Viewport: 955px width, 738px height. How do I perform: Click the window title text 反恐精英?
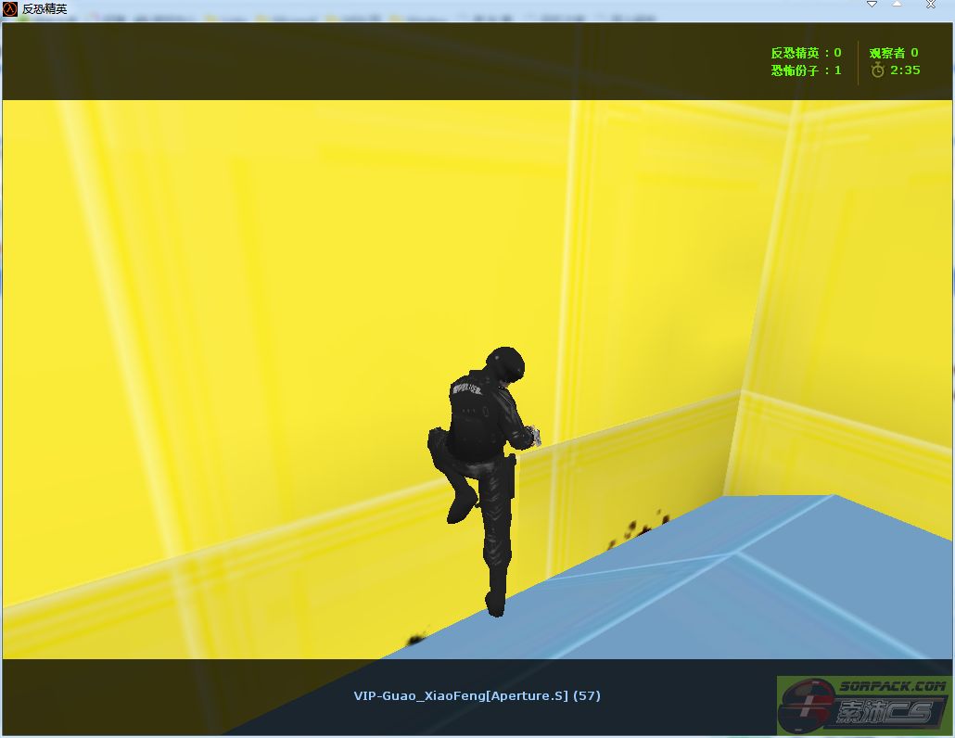click(x=45, y=9)
